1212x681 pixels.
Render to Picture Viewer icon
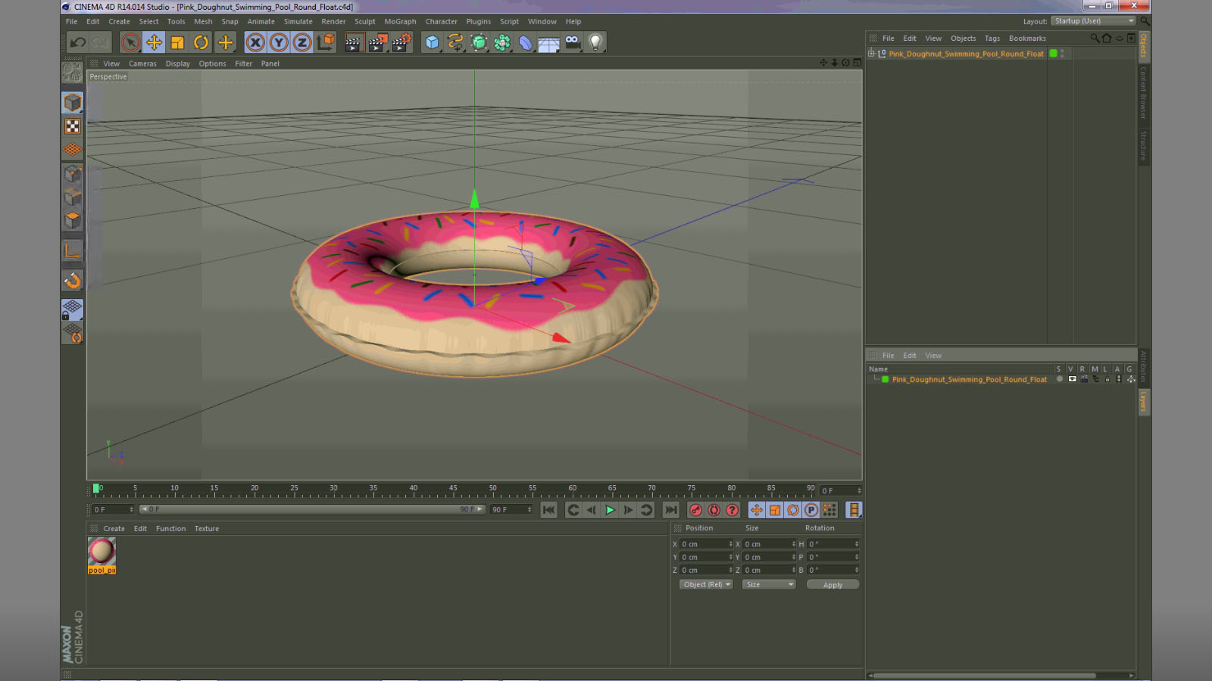[x=377, y=42]
